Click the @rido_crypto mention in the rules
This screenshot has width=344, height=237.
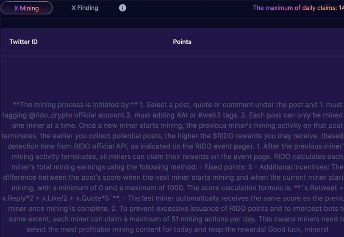(50, 115)
